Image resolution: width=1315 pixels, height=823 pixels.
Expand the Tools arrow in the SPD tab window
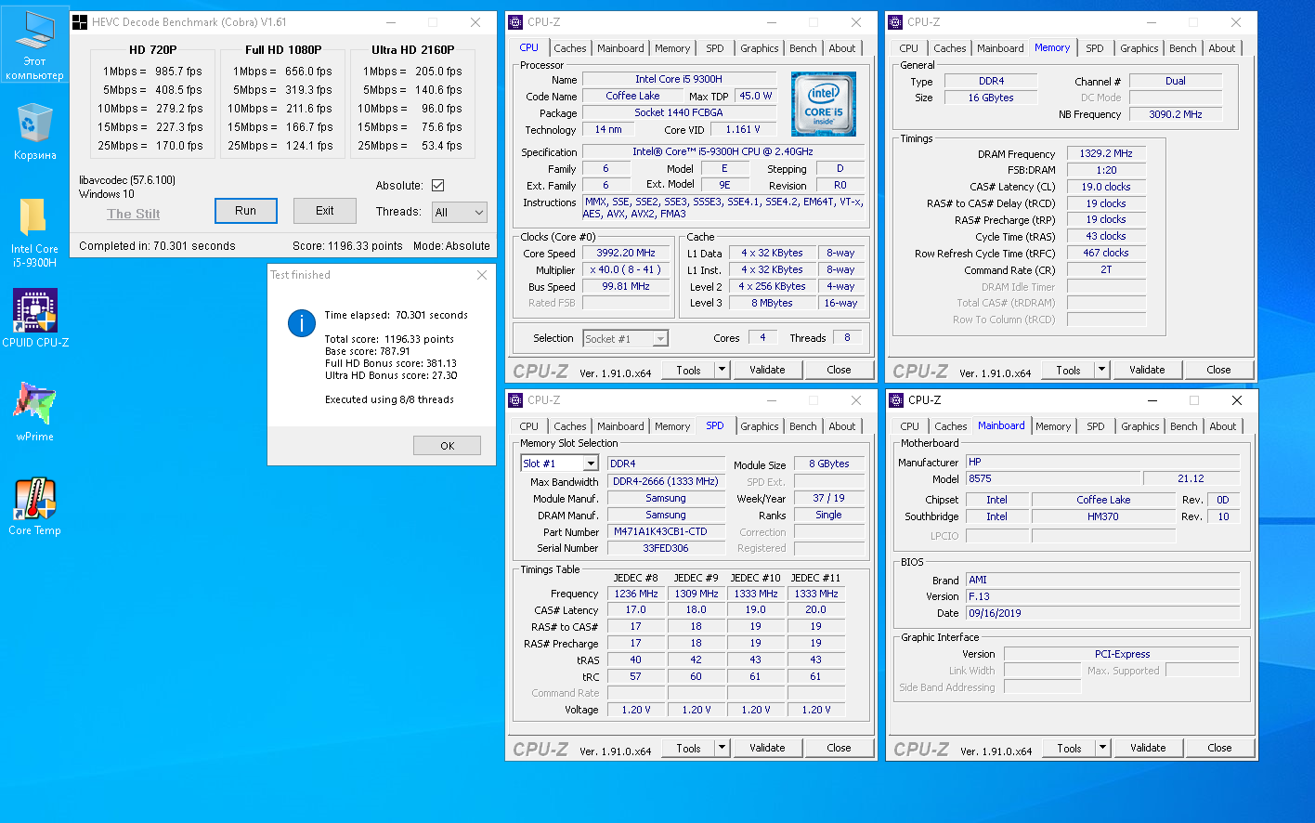tap(722, 748)
